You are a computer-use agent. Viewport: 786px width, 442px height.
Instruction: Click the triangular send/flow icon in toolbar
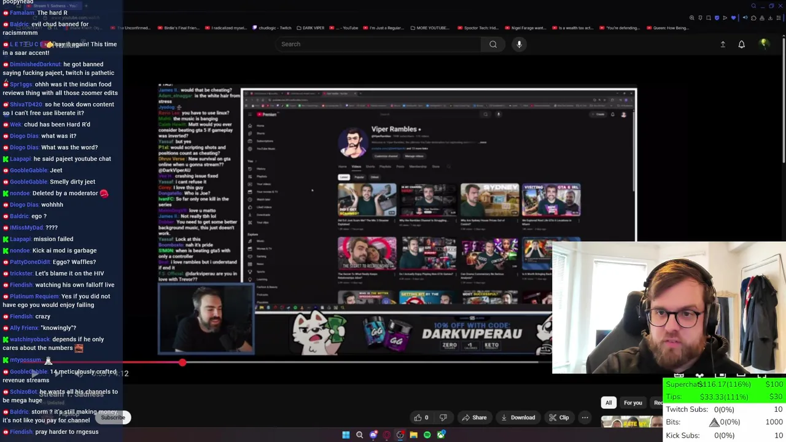[x=725, y=18]
